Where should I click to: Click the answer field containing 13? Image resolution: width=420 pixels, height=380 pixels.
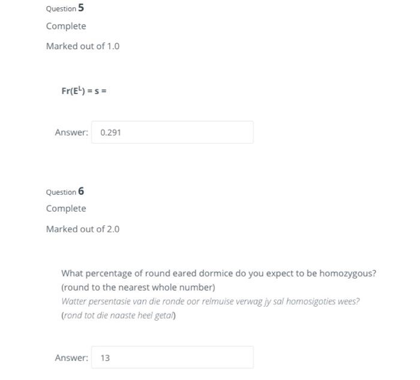(172, 357)
